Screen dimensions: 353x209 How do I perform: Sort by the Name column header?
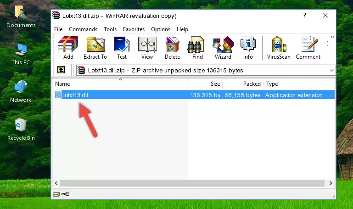click(x=120, y=84)
